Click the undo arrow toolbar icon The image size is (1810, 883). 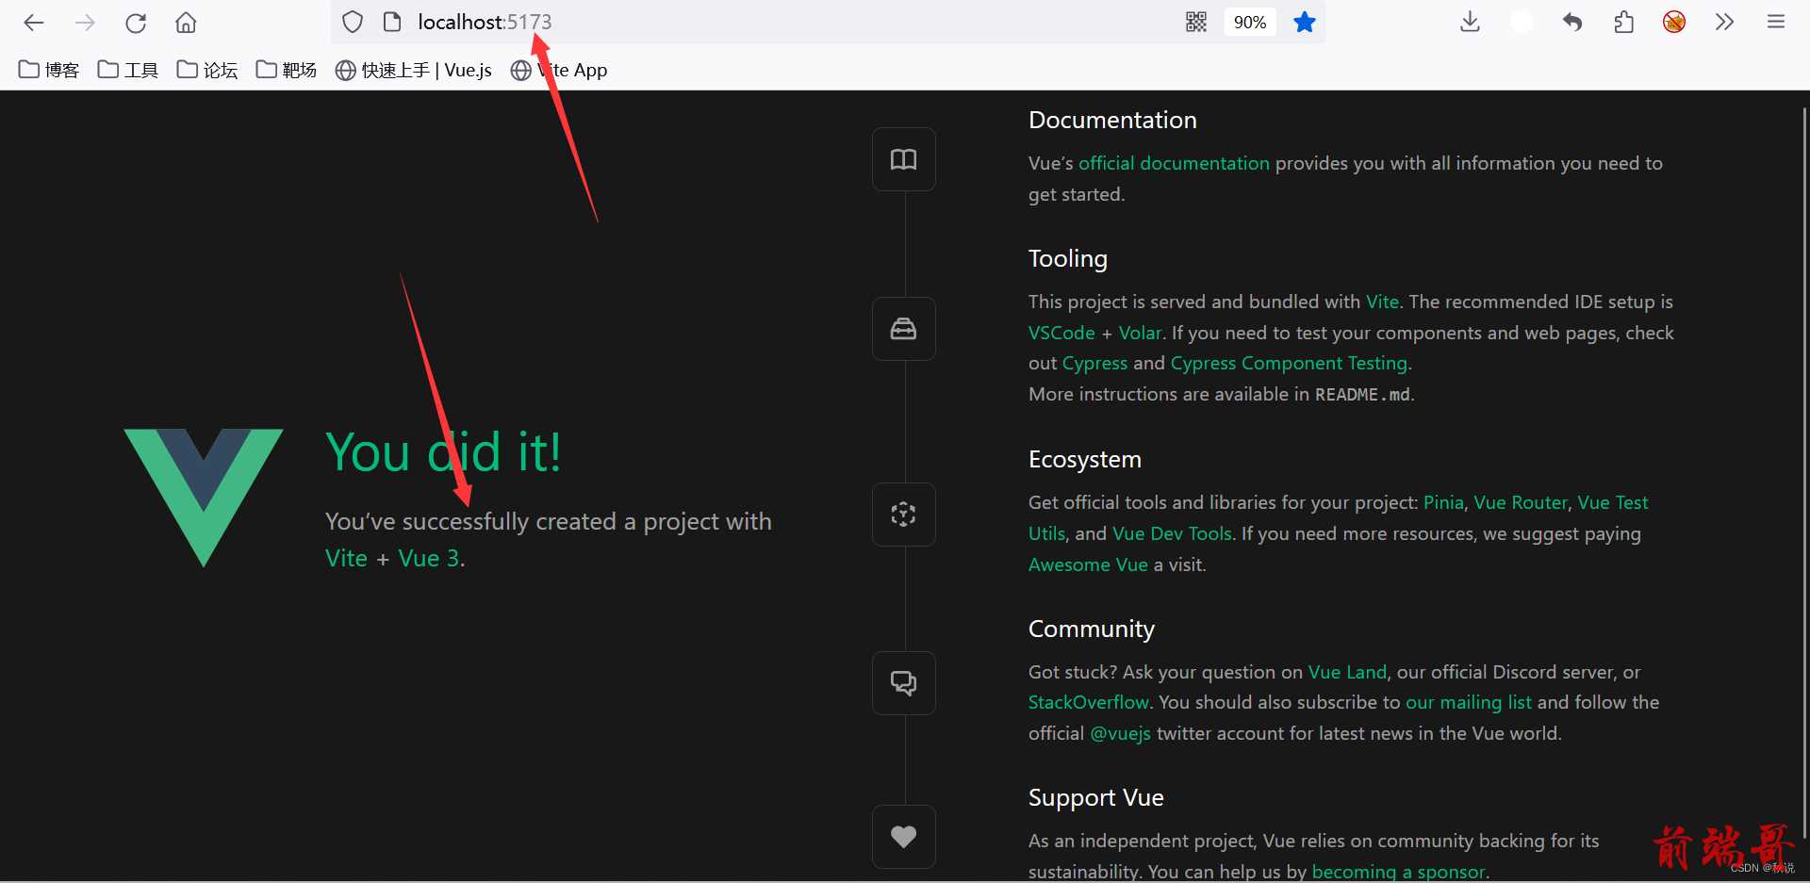coord(1572,22)
